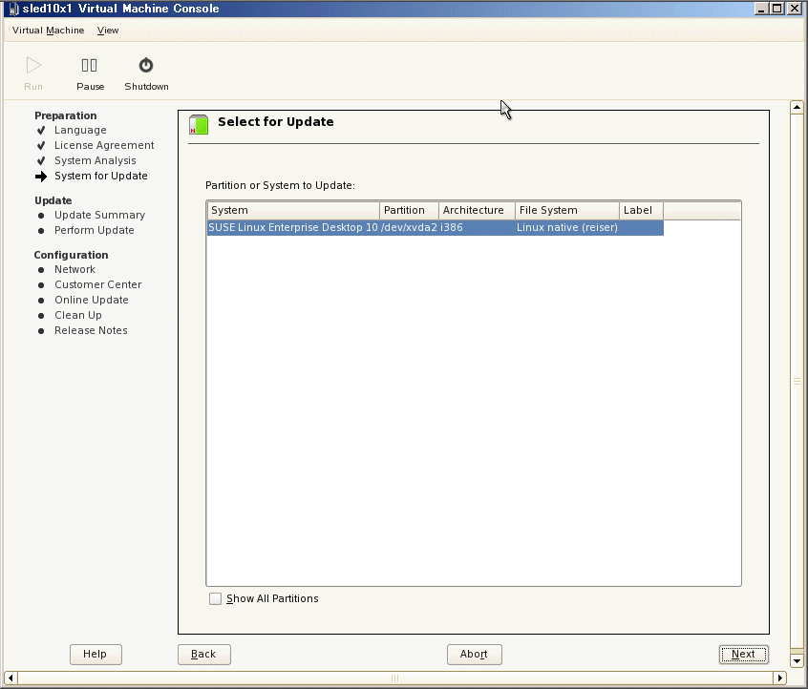Click the /dev/xvda2 partition cell
Image resolution: width=808 pixels, height=689 pixels.
click(409, 228)
